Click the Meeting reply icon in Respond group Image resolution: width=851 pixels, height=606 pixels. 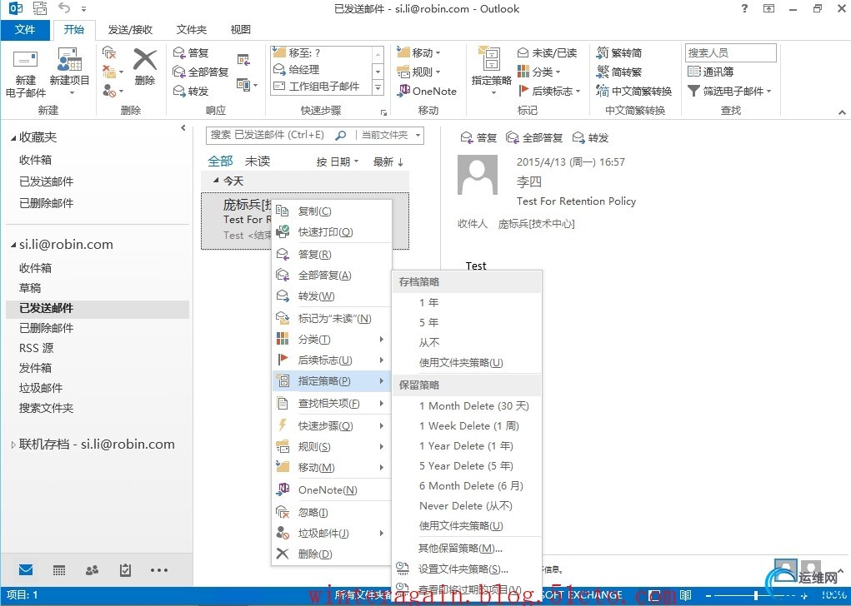243,60
